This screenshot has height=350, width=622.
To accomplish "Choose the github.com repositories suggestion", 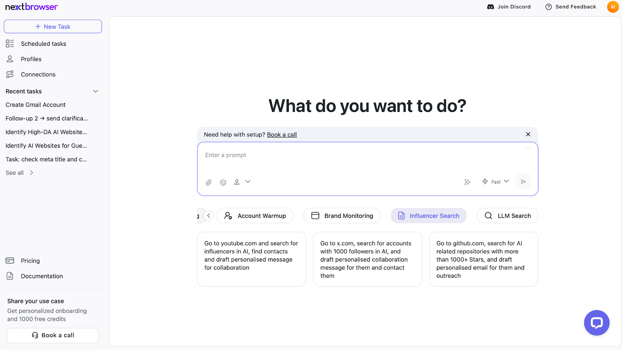I will click(484, 259).
